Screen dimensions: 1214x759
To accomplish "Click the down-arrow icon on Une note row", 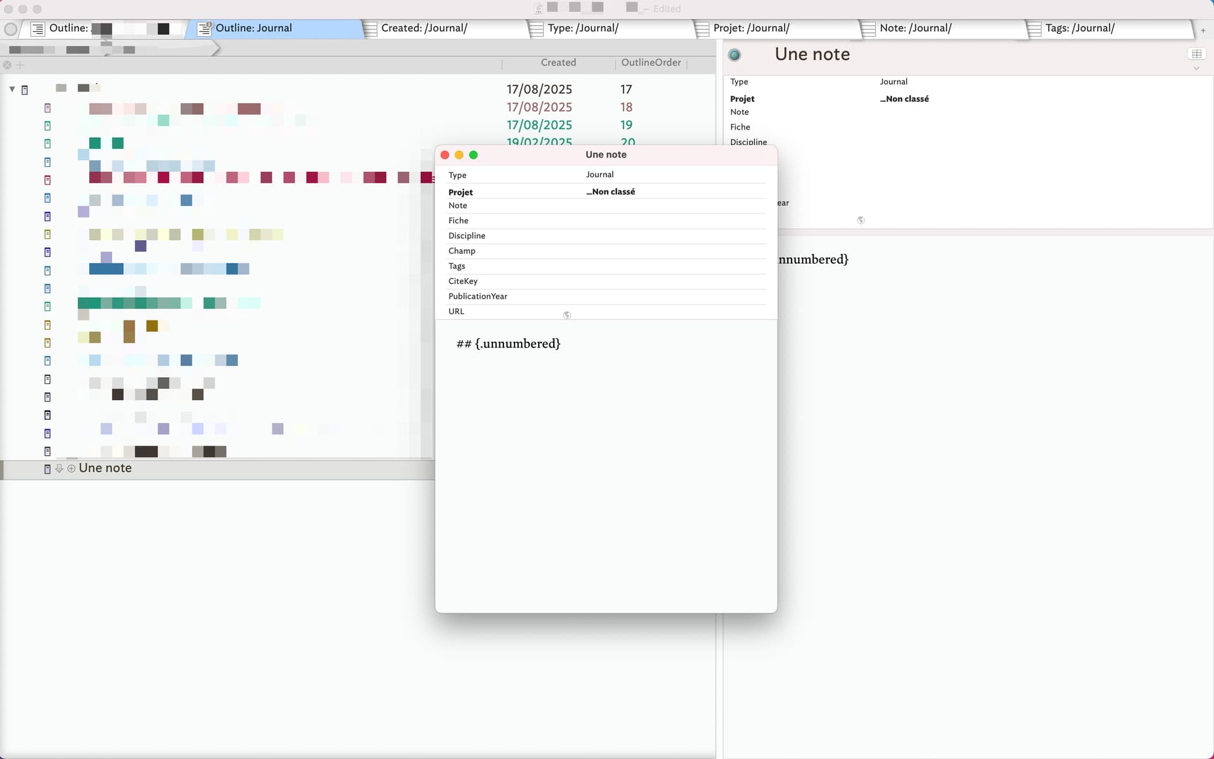I will pyautogui.click(x=59, y=468).
